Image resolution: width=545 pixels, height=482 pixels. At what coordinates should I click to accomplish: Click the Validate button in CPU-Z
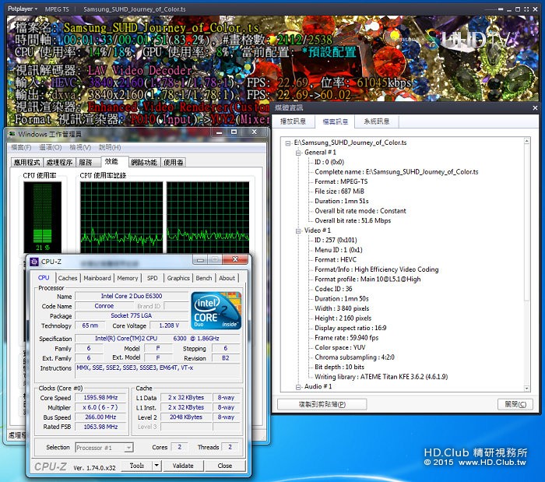[183, 466]
